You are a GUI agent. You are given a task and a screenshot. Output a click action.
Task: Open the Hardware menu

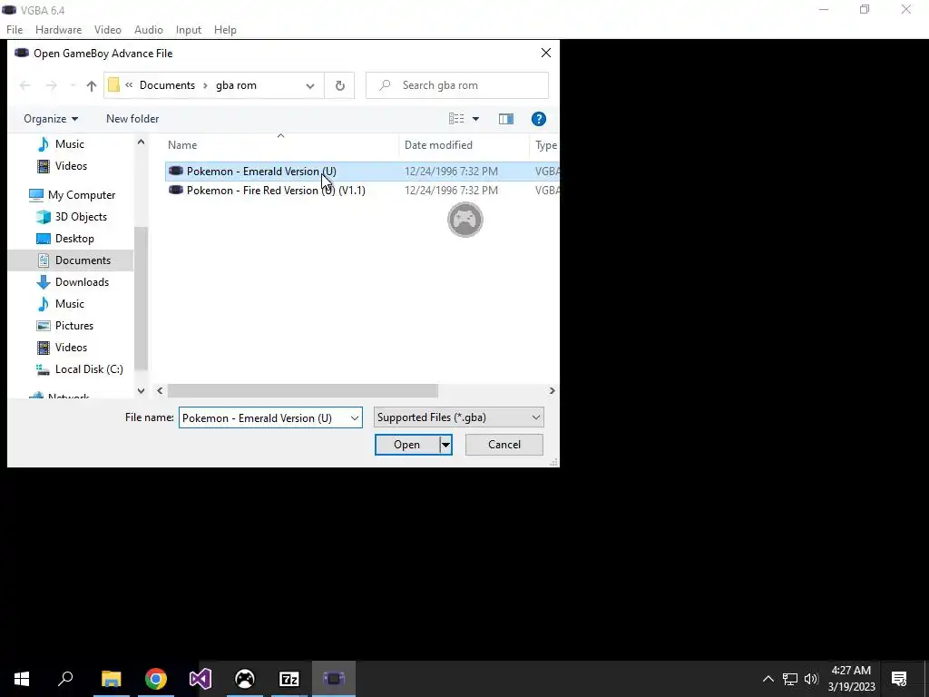59,30
